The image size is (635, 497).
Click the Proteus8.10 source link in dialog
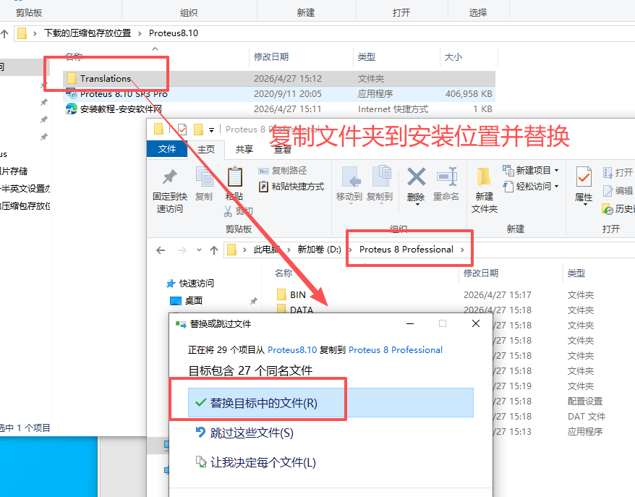pyautogui.click(x=292, y=349)
